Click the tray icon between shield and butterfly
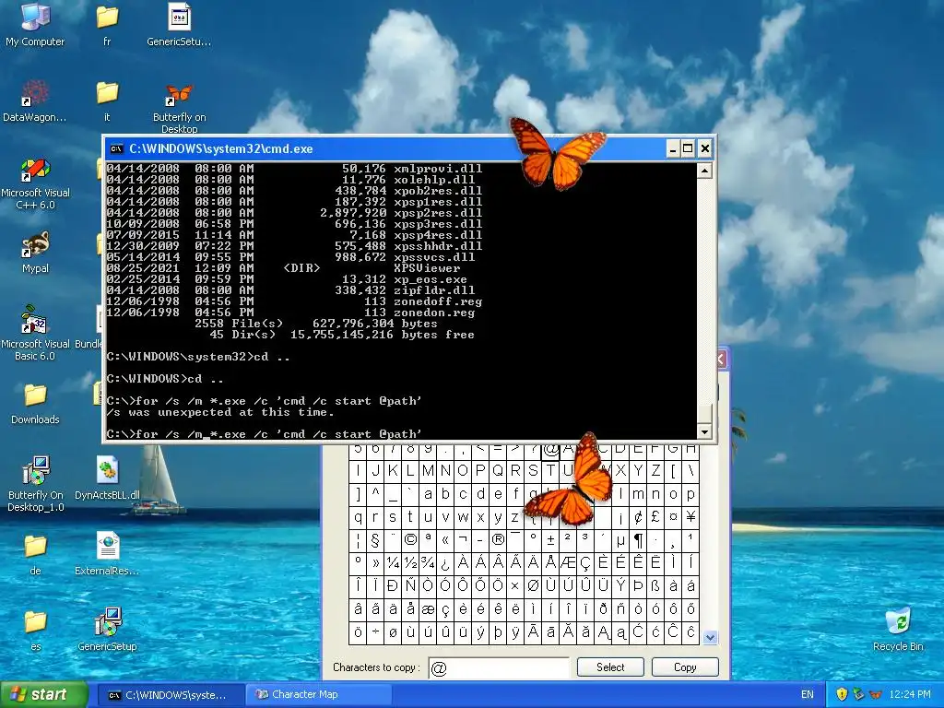 click(858, 694)
